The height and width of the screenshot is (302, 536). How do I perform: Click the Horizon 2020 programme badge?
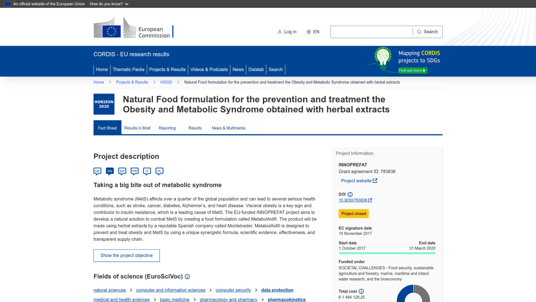(x=104, y=104)
